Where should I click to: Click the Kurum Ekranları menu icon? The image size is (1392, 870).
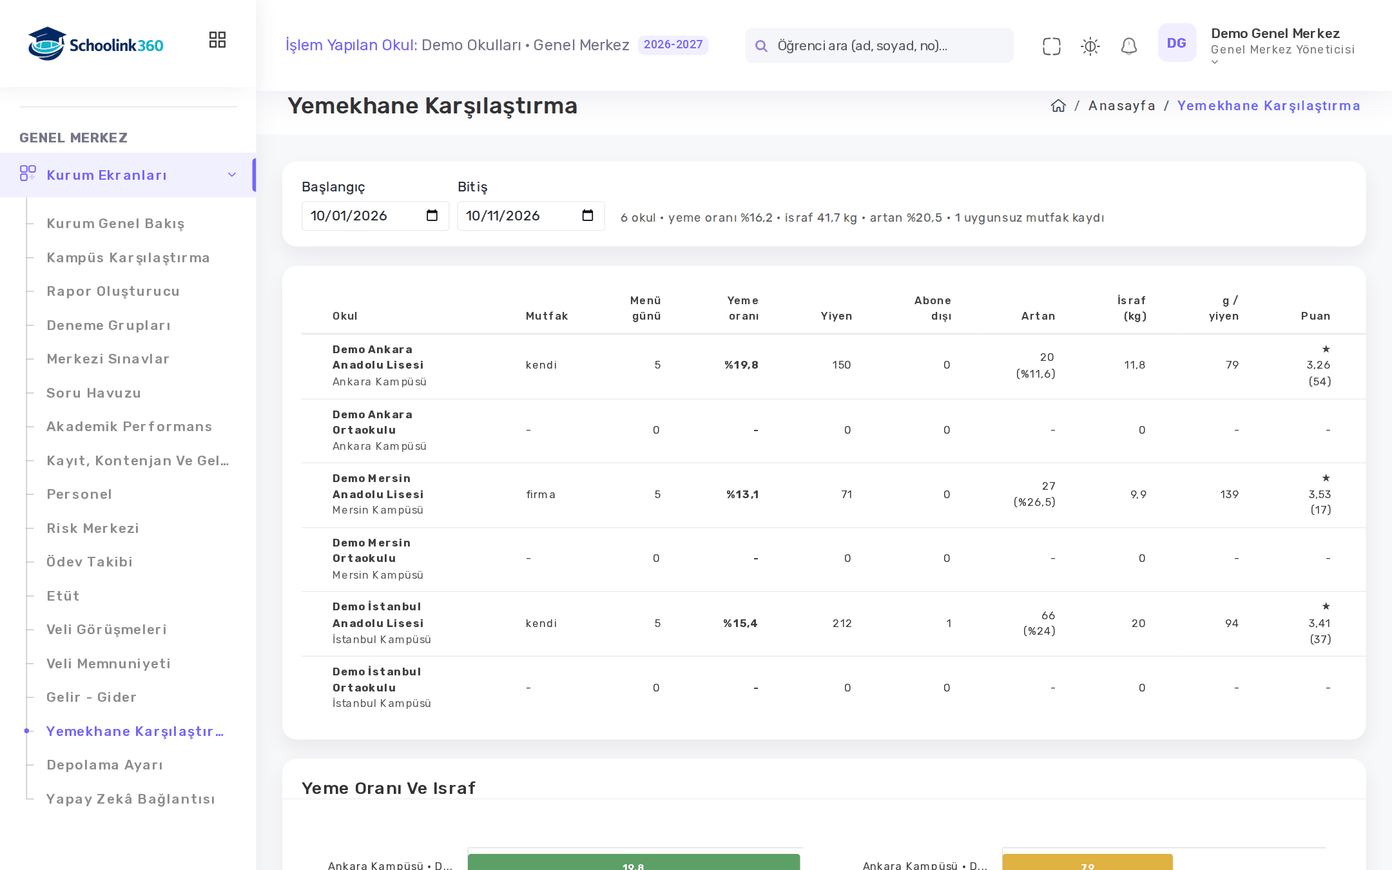pyautogui.click(x=27, y=173)
